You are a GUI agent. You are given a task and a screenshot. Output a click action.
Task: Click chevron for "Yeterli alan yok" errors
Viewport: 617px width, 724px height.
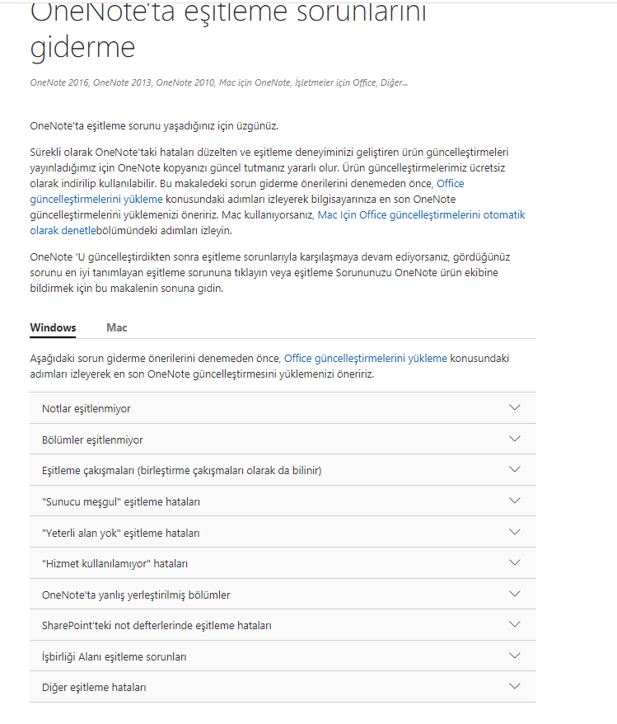tap(515, 532)
